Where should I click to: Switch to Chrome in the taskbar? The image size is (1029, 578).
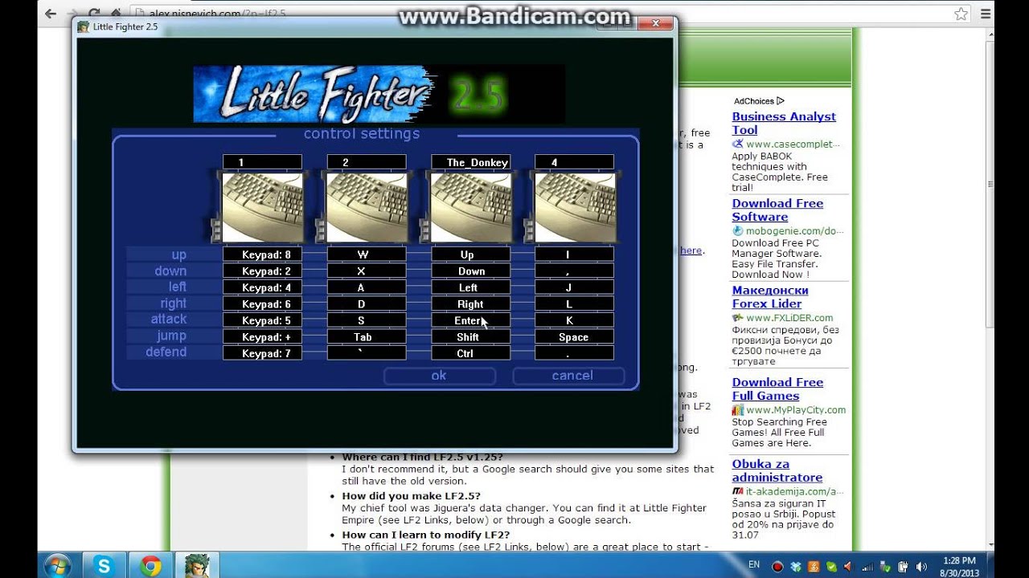tap(150, 565)
